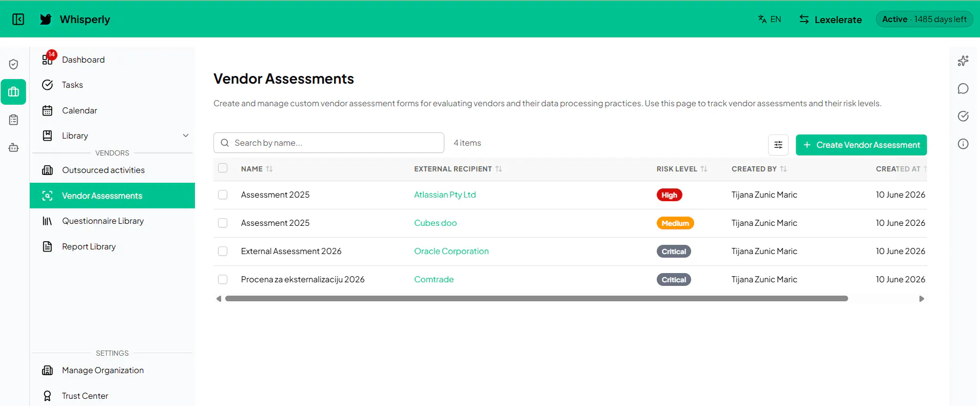Open the Calendar menu item
980x406 pixels.
pos(112,110)
